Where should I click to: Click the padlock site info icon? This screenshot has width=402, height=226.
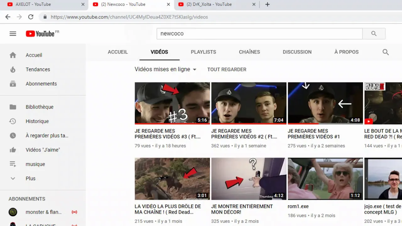coord(45,17)
